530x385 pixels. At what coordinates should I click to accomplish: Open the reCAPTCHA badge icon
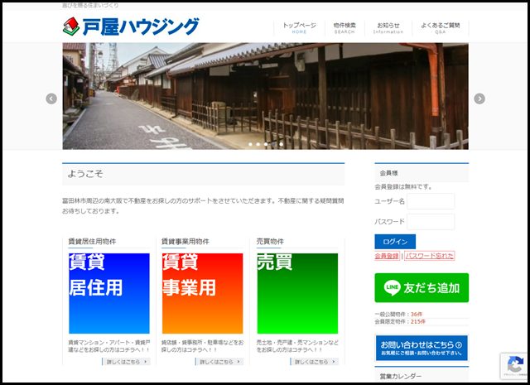[x=514, y=366]
